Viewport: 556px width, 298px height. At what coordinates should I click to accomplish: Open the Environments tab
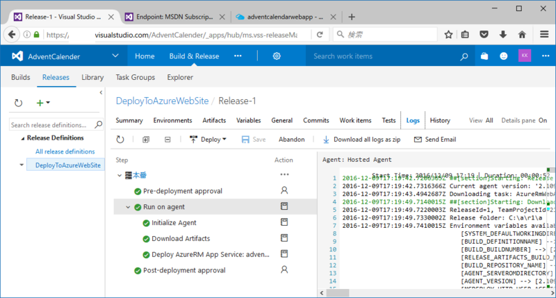pyautogui.click(x=172, y=120)
